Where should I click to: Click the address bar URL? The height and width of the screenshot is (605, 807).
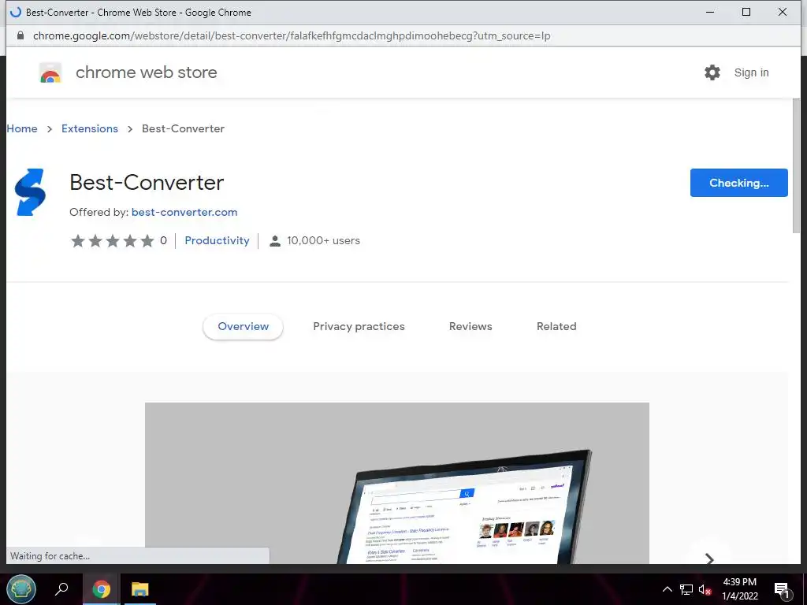click(x=292, y=35)
